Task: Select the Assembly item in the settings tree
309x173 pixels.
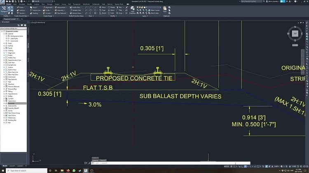Action: [x=11, y=103]
